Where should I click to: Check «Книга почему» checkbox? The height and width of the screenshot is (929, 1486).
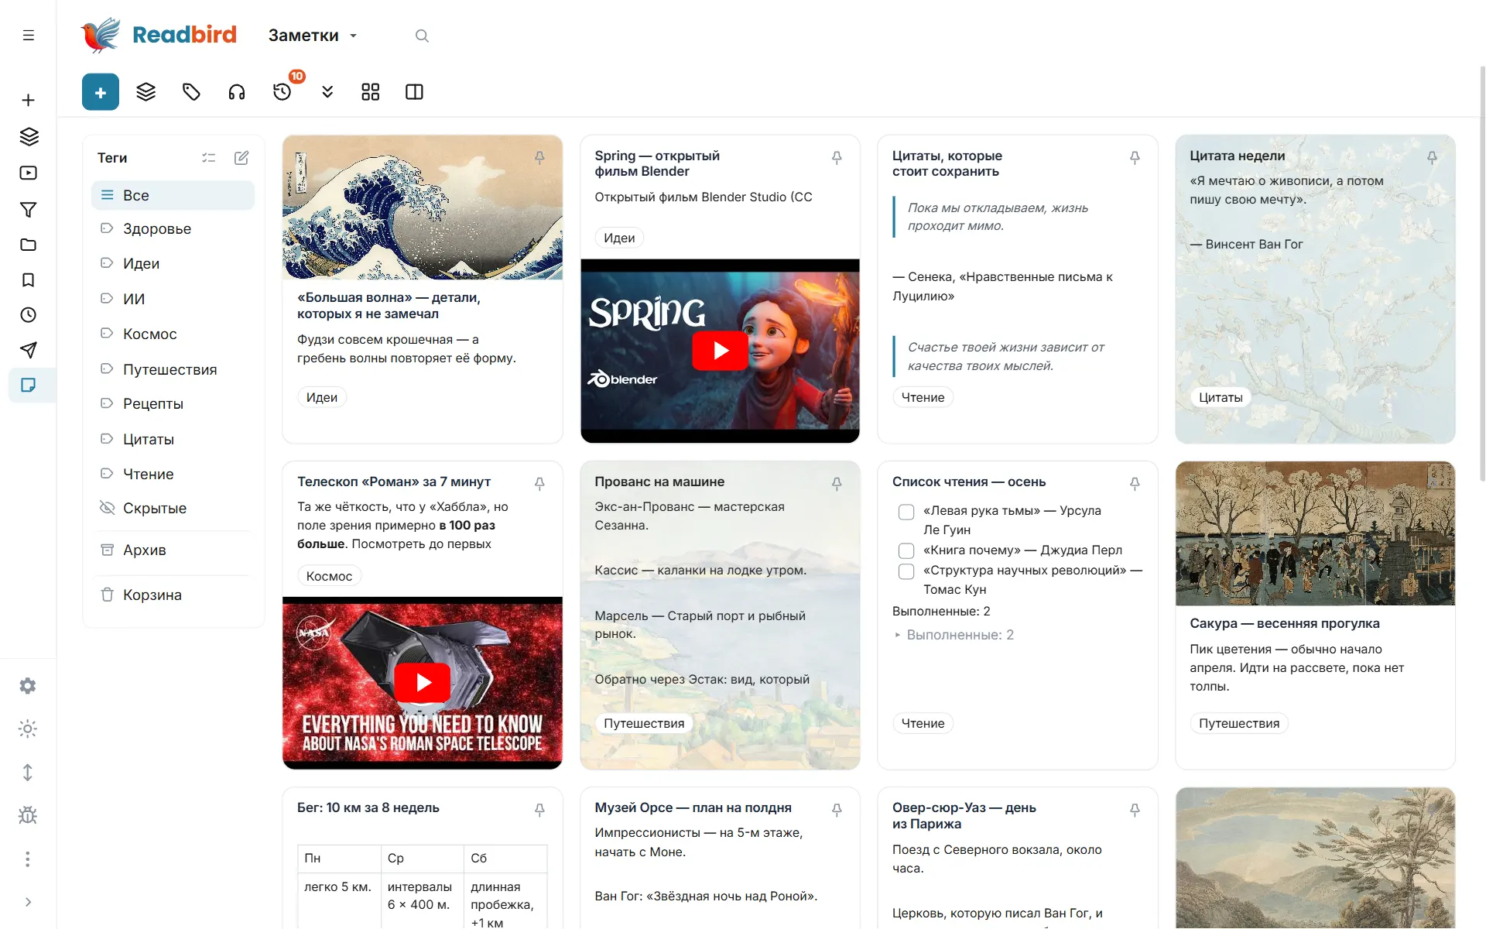point(906,551)
